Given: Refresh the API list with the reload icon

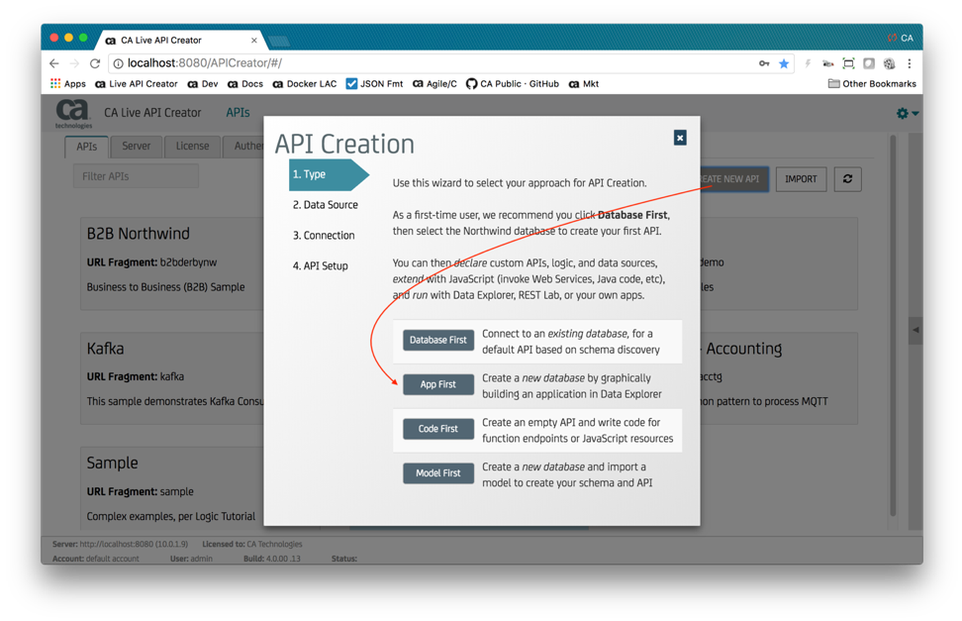Looking at the screenshot, I should point(847,178).
